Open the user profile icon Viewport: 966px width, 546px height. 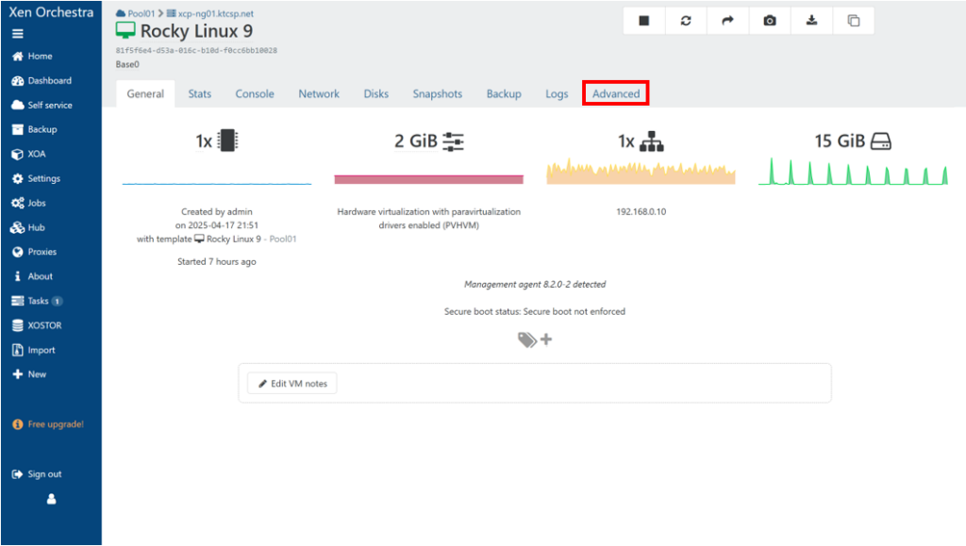click(x=51, y=500)
